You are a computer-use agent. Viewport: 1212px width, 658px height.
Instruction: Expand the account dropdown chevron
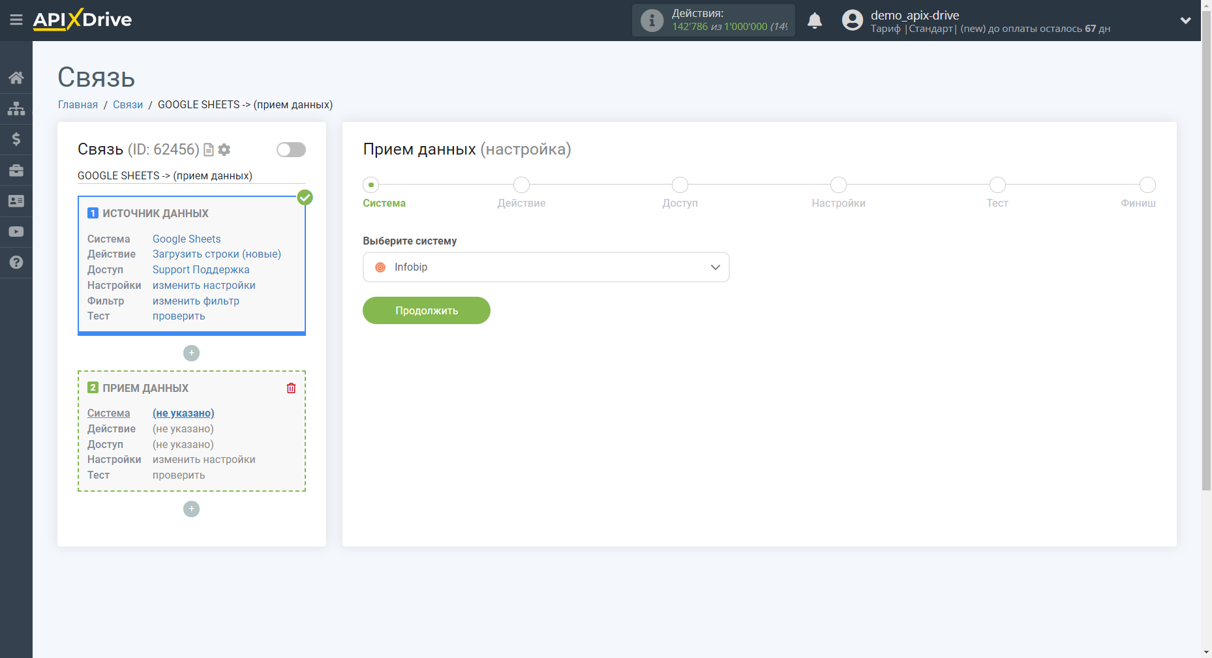(x=1186, y=20)
